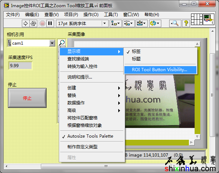
Task: Click the Run arrow toolbar icon
Action: (x=25, y=23)
